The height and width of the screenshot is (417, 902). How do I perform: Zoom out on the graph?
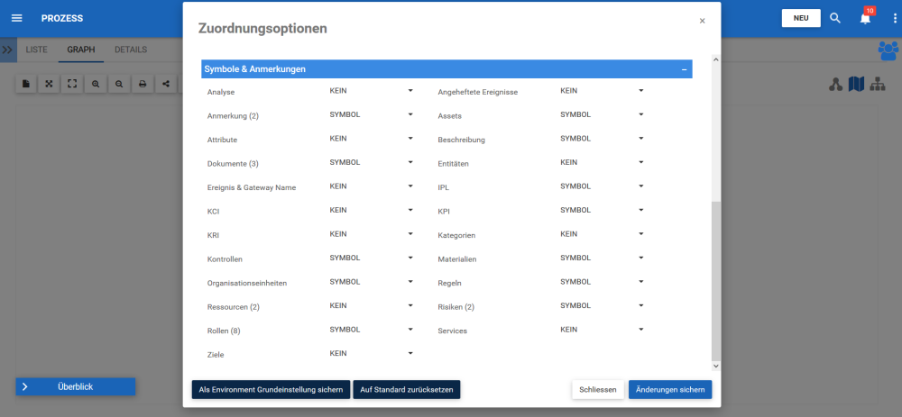point(118,84)
